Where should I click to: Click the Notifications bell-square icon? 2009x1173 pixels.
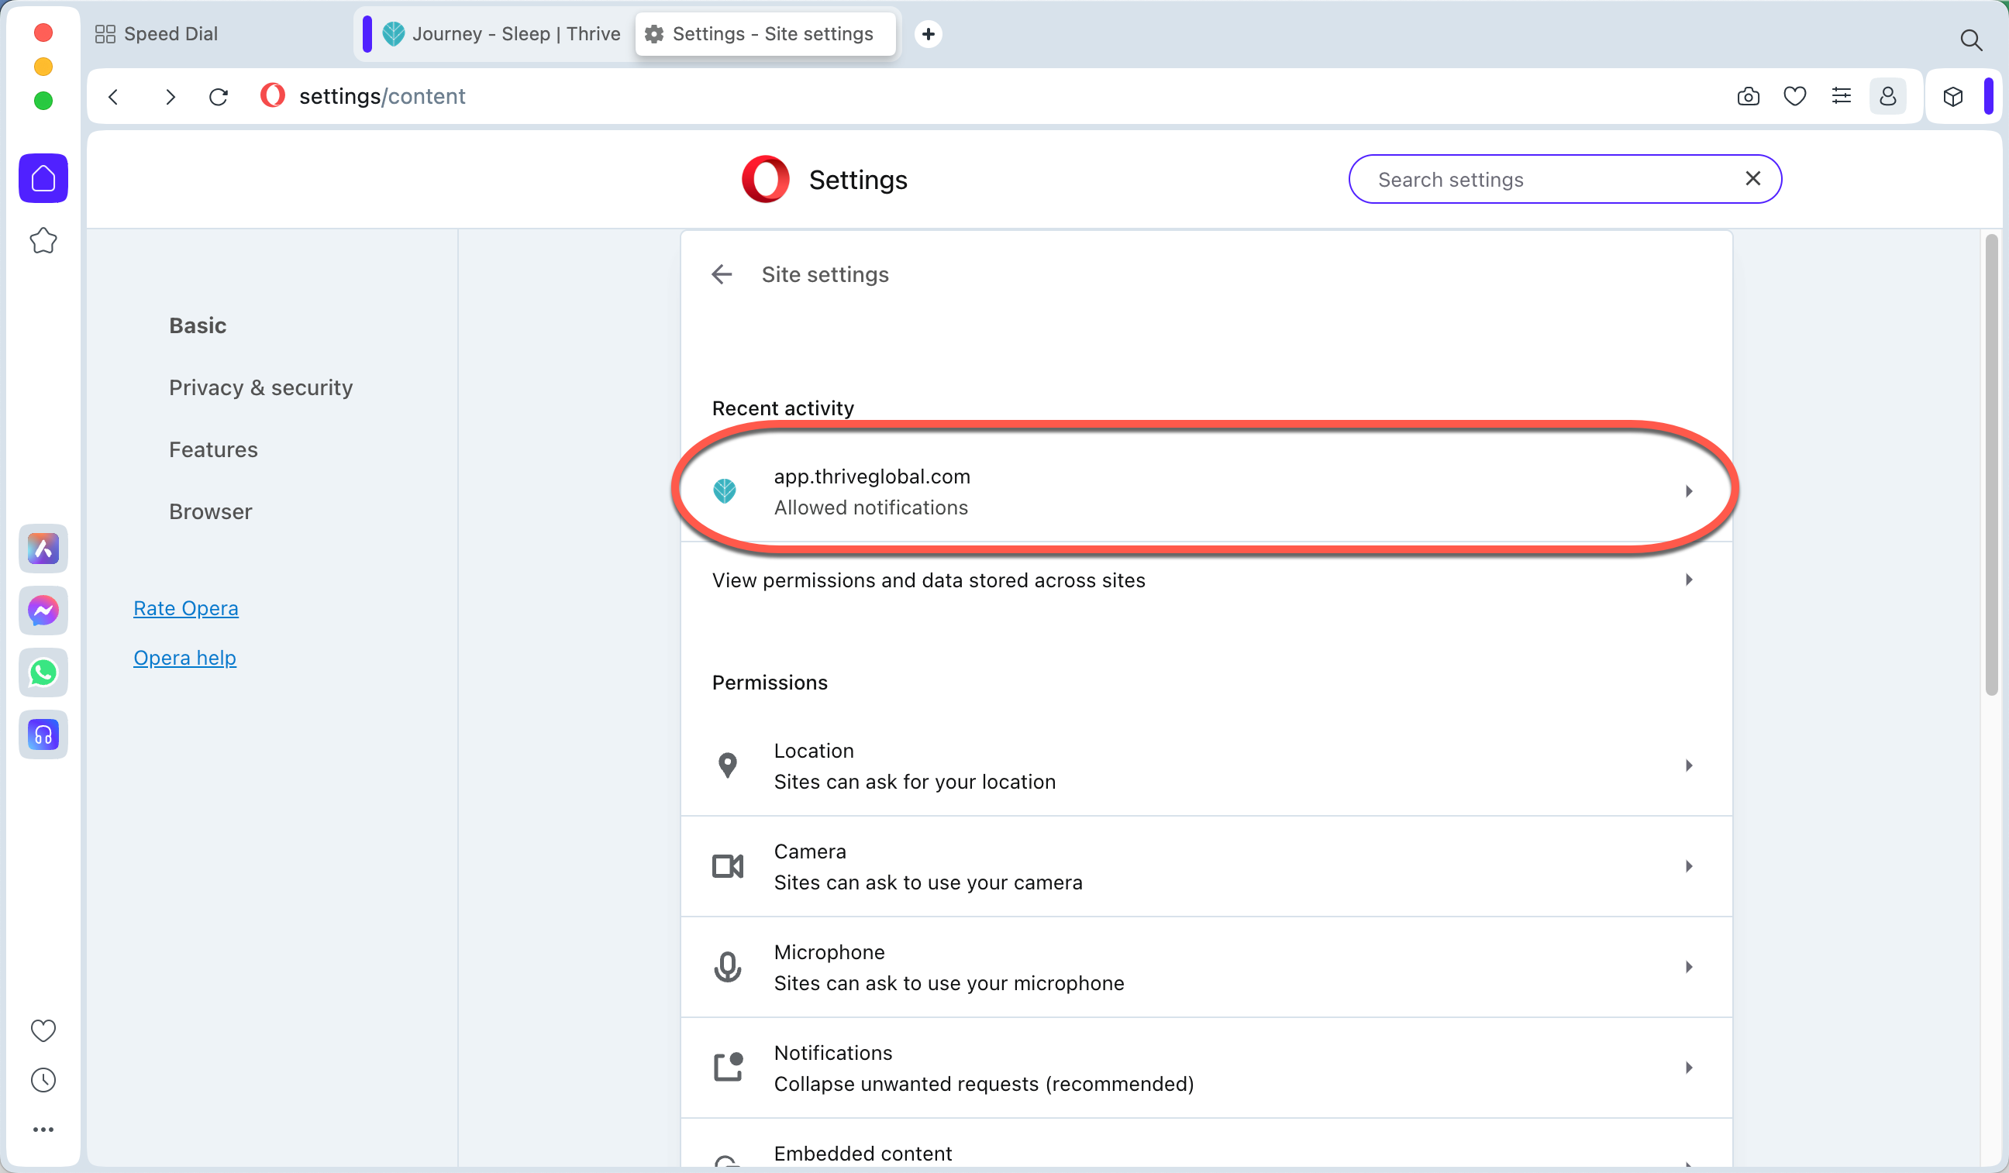click(728, 1068)
